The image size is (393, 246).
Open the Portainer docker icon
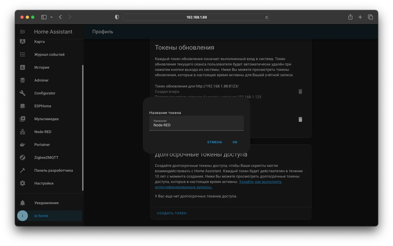pos(23,145)
